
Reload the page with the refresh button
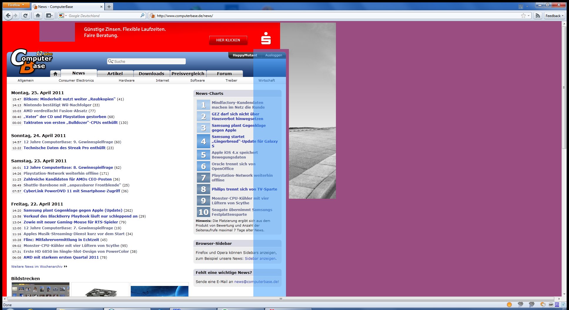26,16
